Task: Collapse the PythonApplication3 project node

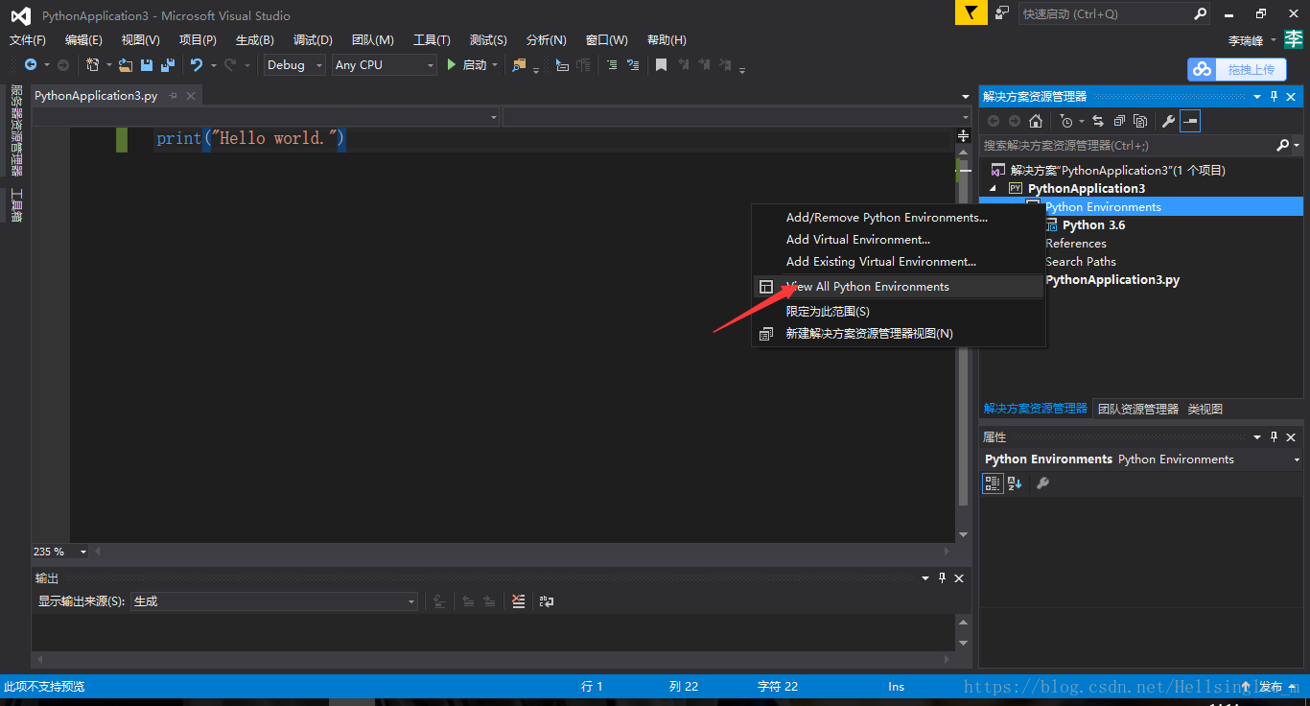Action: click(x=994, y=189)
